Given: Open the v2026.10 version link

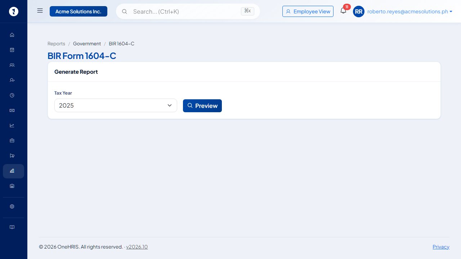Looking at the screenshot, I should tap(137, 247).
